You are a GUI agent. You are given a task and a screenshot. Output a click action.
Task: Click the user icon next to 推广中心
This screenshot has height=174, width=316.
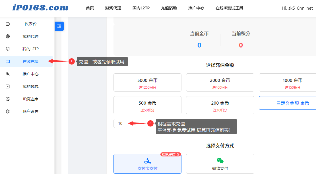coord(8,74)
